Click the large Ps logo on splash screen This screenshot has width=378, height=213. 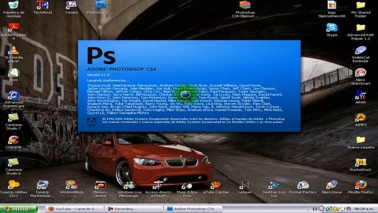pos(101,56)
